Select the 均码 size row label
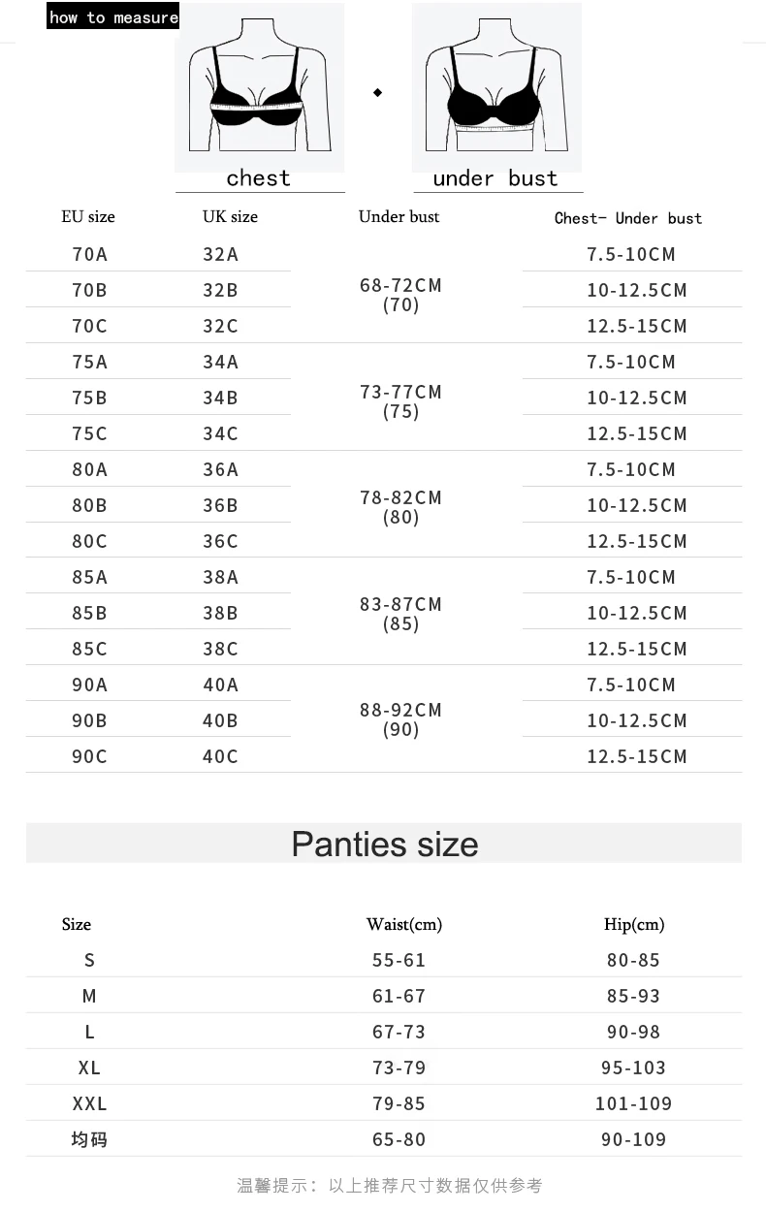This screenshot has width=766, height=1212. [x=89, y=1139]
